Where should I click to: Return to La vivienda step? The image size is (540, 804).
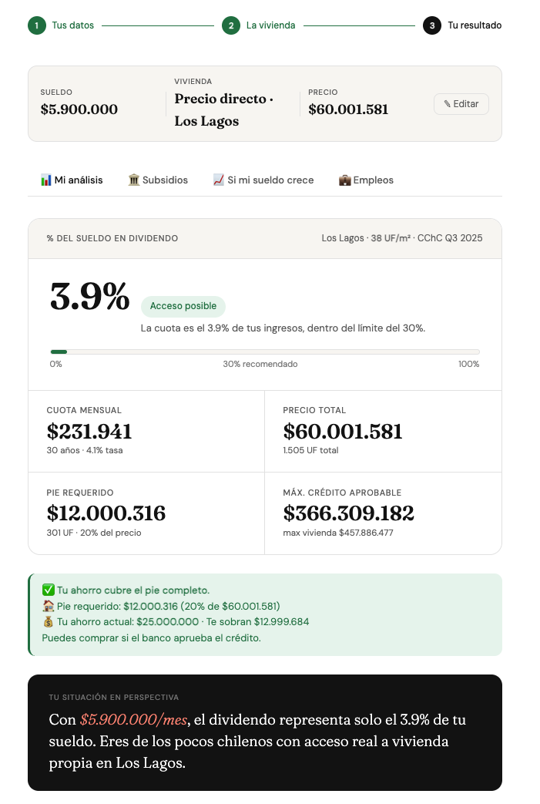(270, 25)
